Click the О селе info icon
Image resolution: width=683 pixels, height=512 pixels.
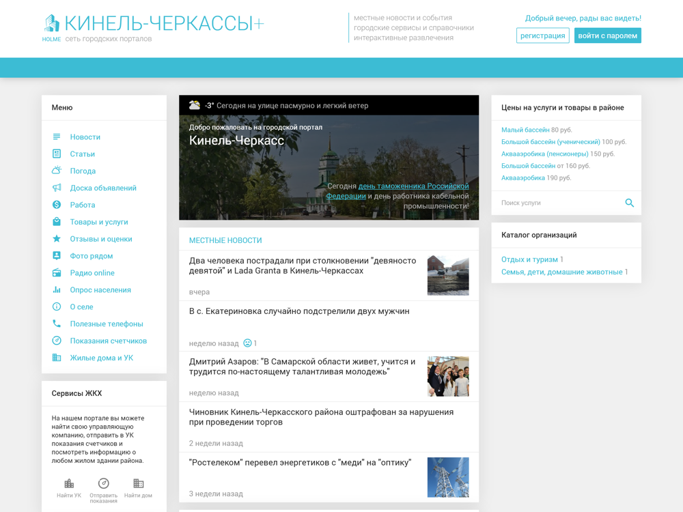[x=57, y=307]
